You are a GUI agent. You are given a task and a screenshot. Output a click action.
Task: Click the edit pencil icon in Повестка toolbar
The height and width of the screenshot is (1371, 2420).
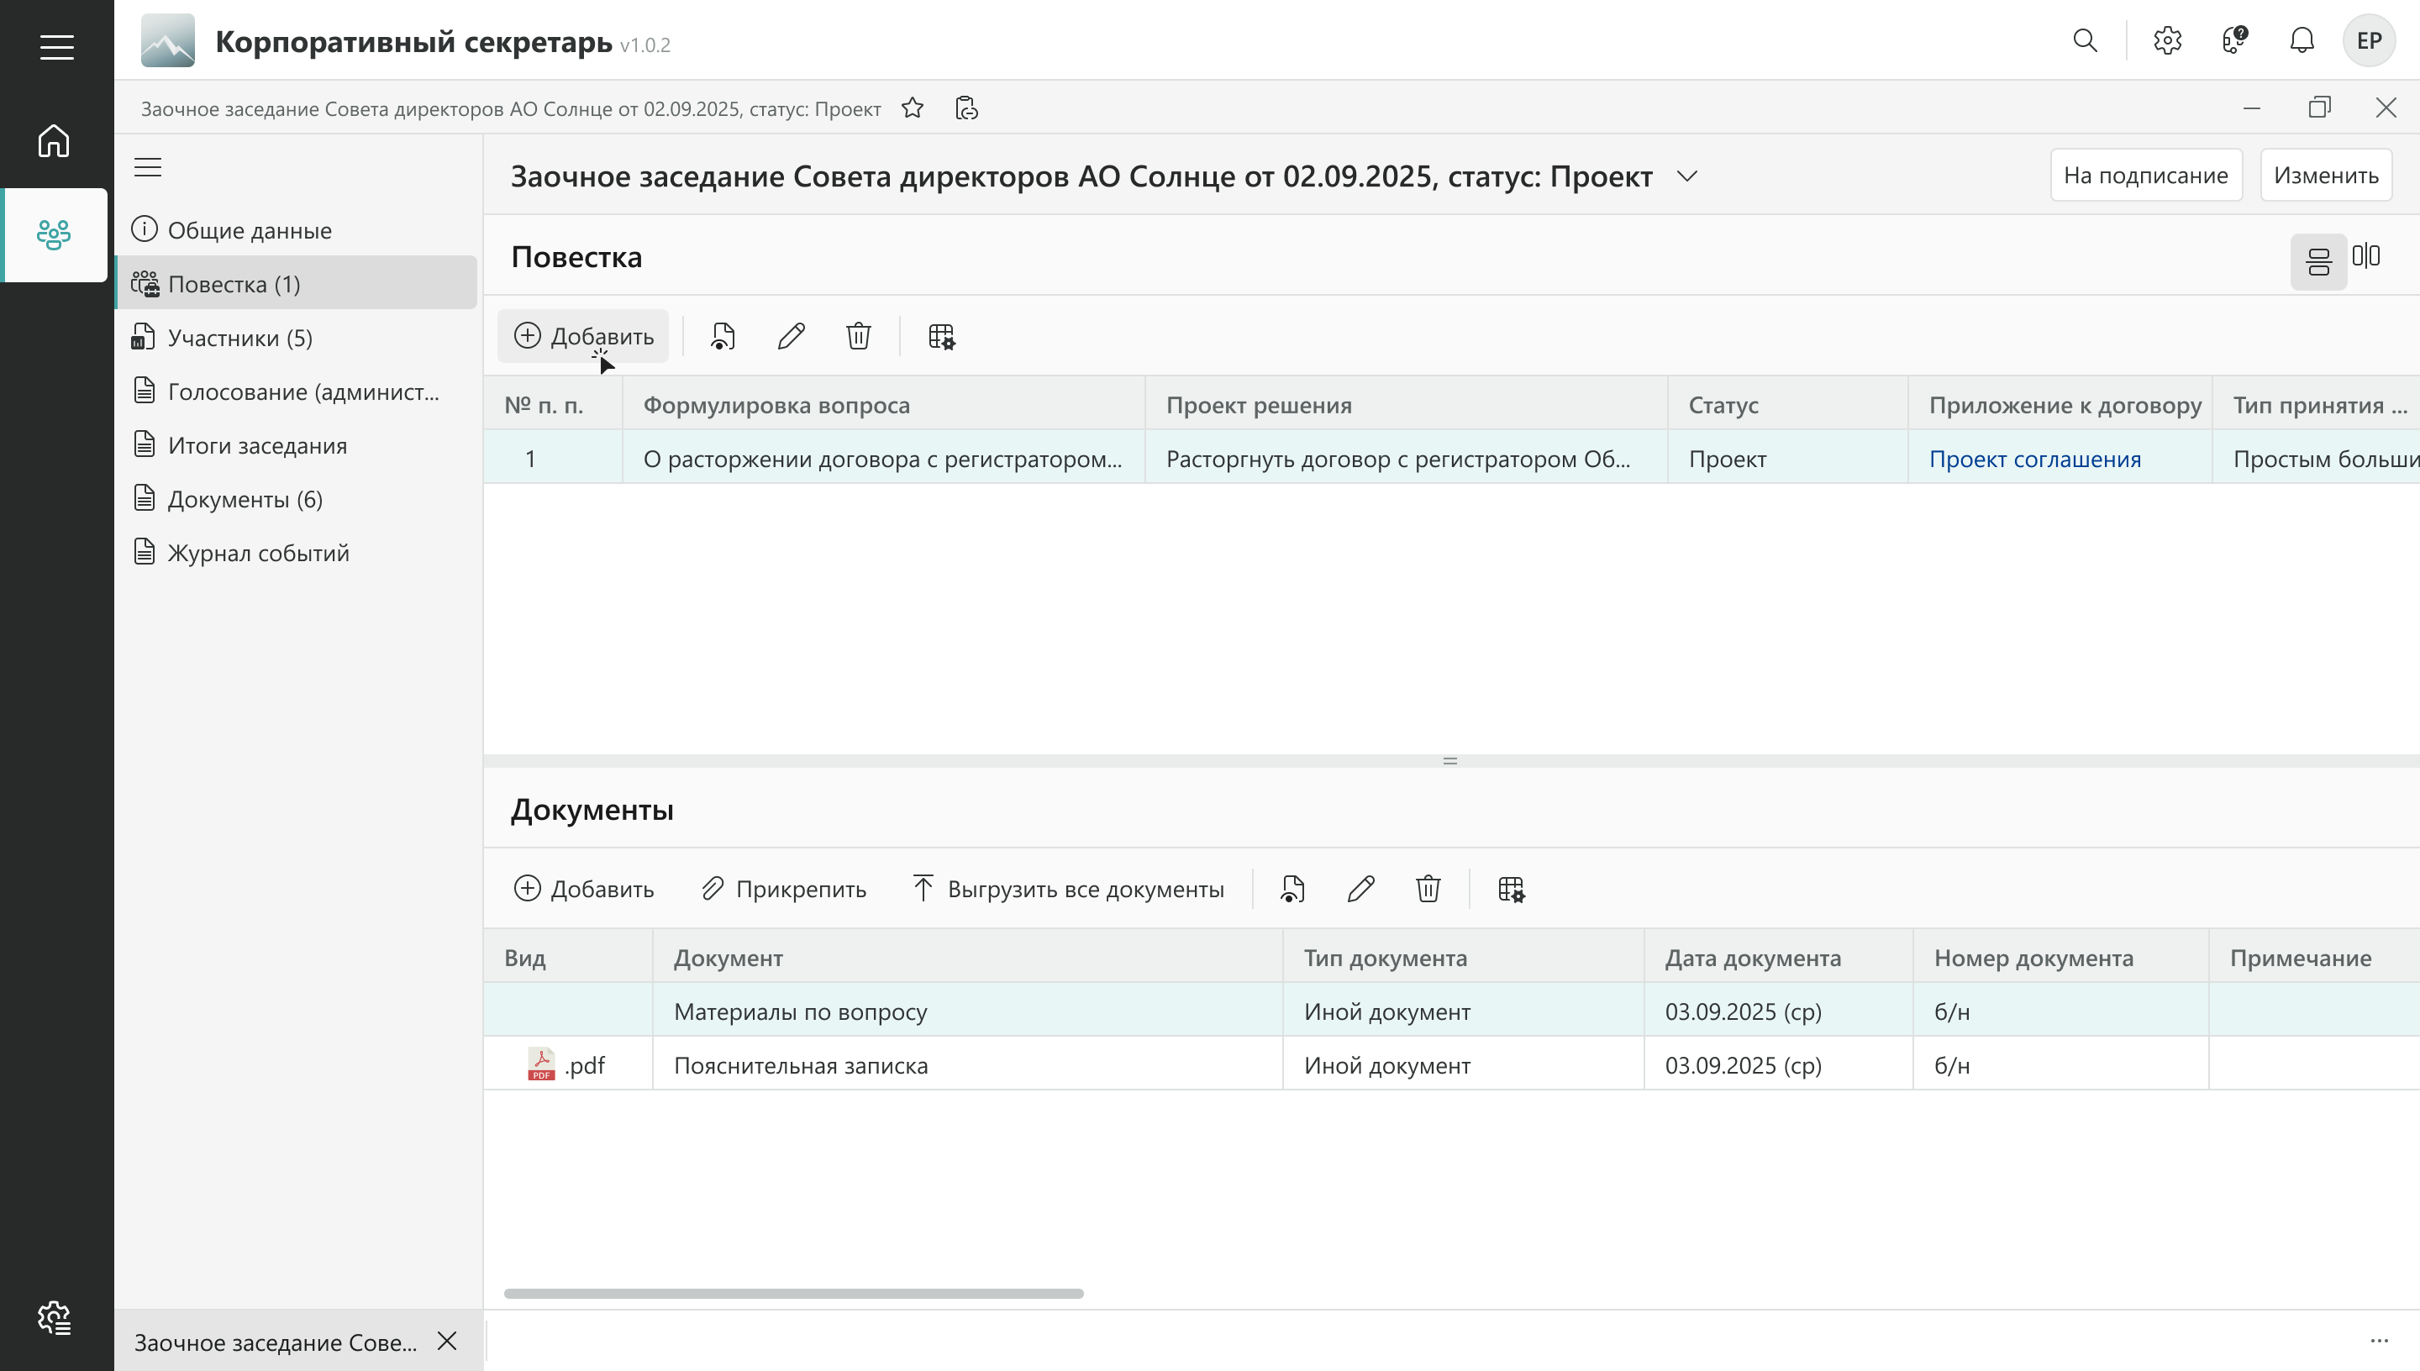coord(791,336)
